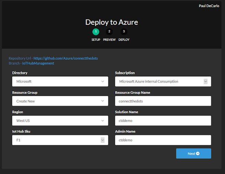
Task: Click the Admin Name input field
Action: [163, 140]
